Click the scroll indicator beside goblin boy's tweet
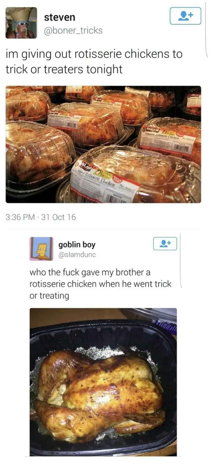Viewport: 211px width, 465px height. 181,261
